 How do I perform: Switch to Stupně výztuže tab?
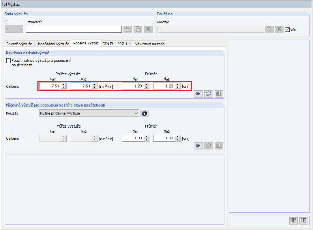point(19,44)
